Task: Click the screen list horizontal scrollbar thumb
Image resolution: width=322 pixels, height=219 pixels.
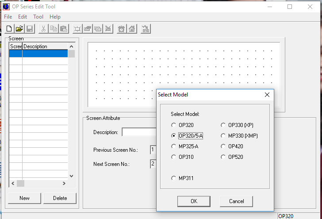Action: tap(20, 183)
